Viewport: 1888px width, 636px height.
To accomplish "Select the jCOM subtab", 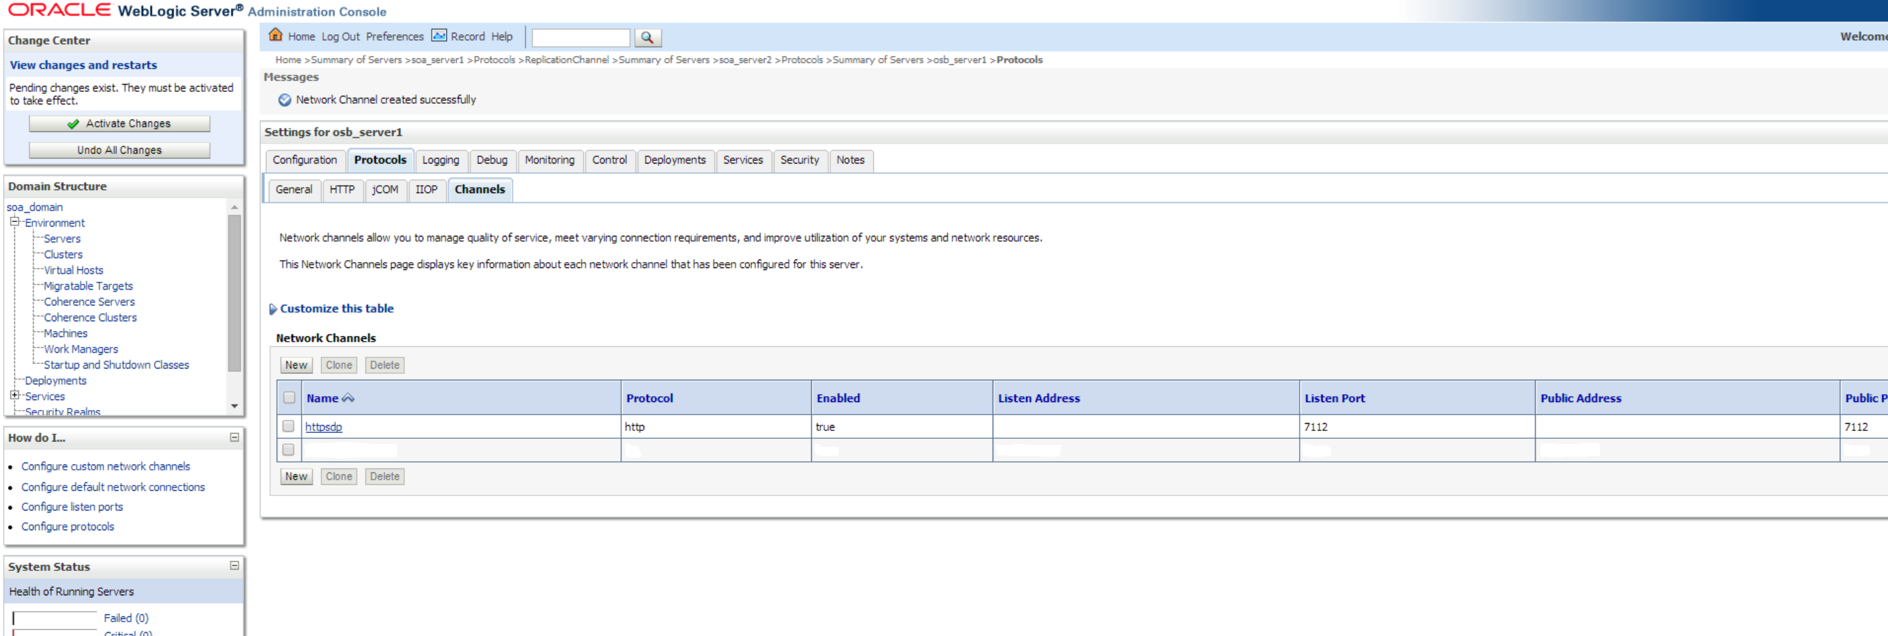I will pyautogui.click(x=385, y=190).
